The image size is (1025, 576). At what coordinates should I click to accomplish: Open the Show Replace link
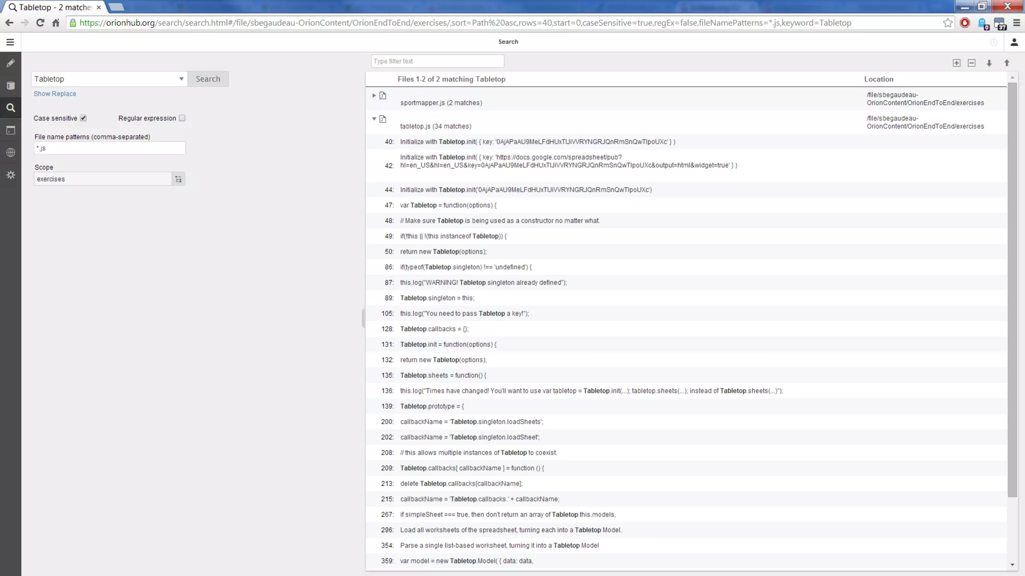click(55, 93)
